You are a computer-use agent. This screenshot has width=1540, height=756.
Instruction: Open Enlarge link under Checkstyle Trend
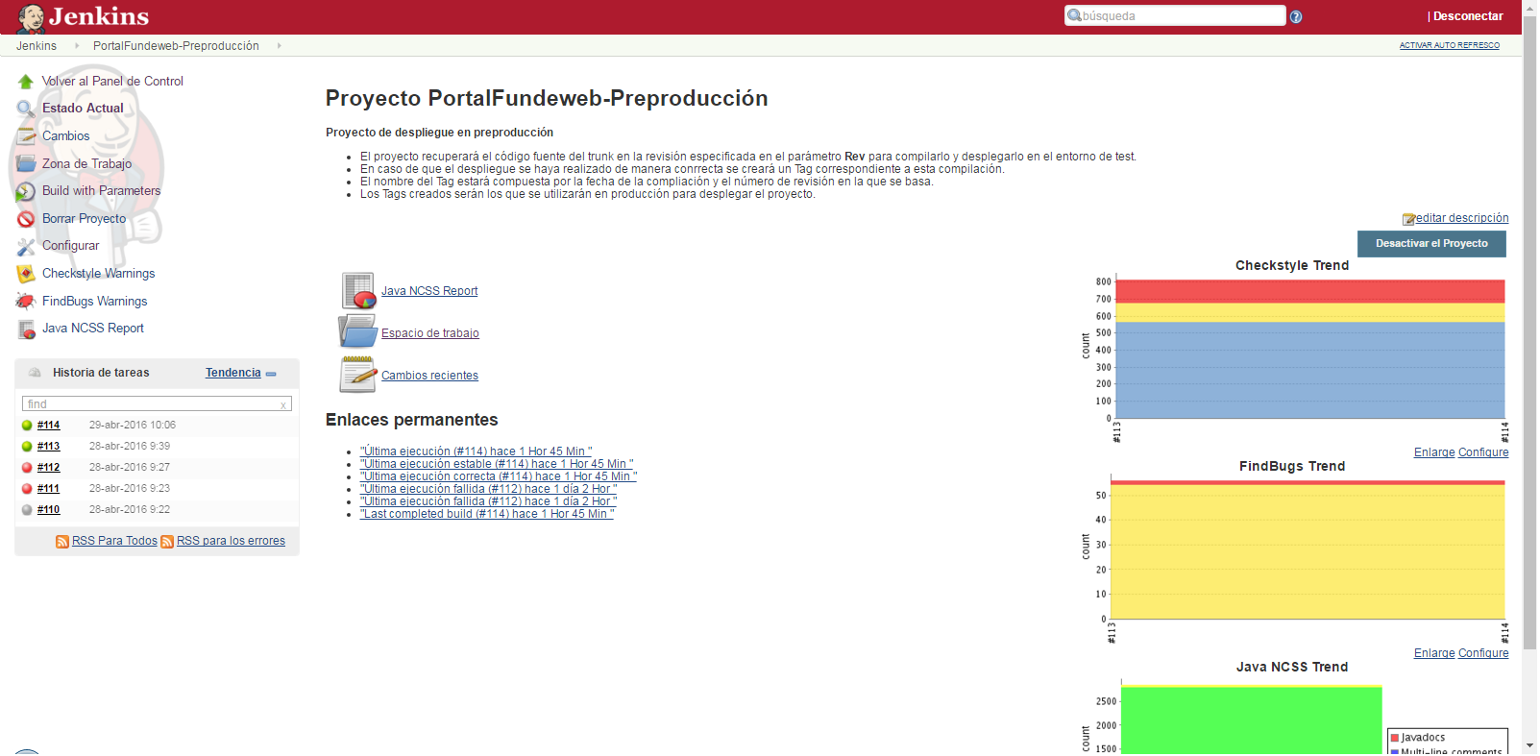tap(1434, 452)
